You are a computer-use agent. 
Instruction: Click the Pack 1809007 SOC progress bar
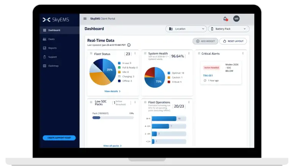click(113, 118)
